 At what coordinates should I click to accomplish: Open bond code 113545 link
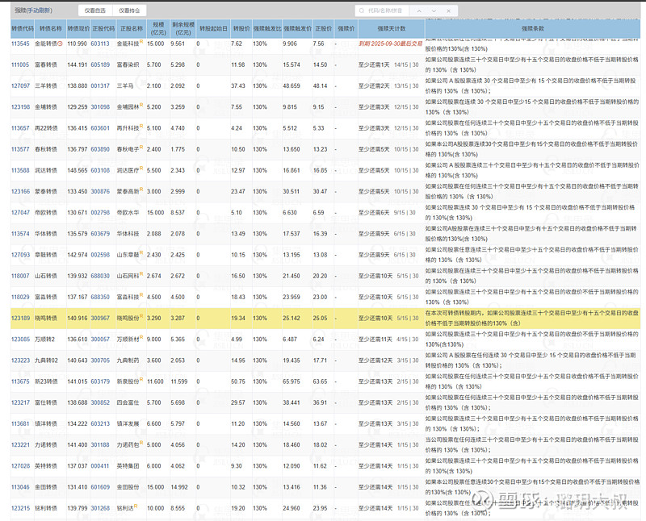(20, 44)
